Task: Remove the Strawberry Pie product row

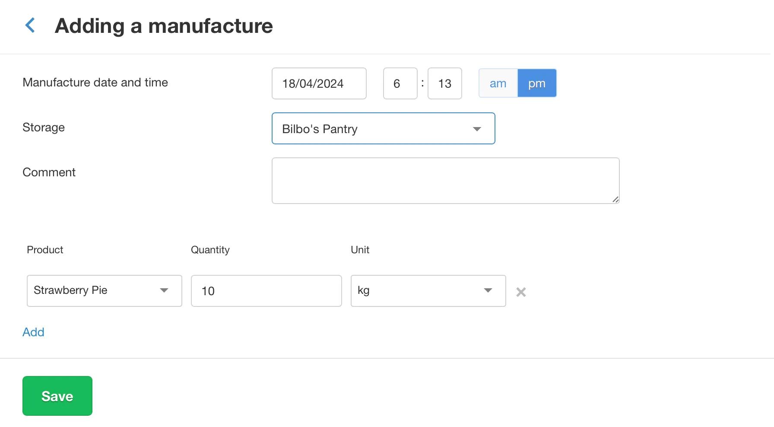Action: [x=521, y=292]
